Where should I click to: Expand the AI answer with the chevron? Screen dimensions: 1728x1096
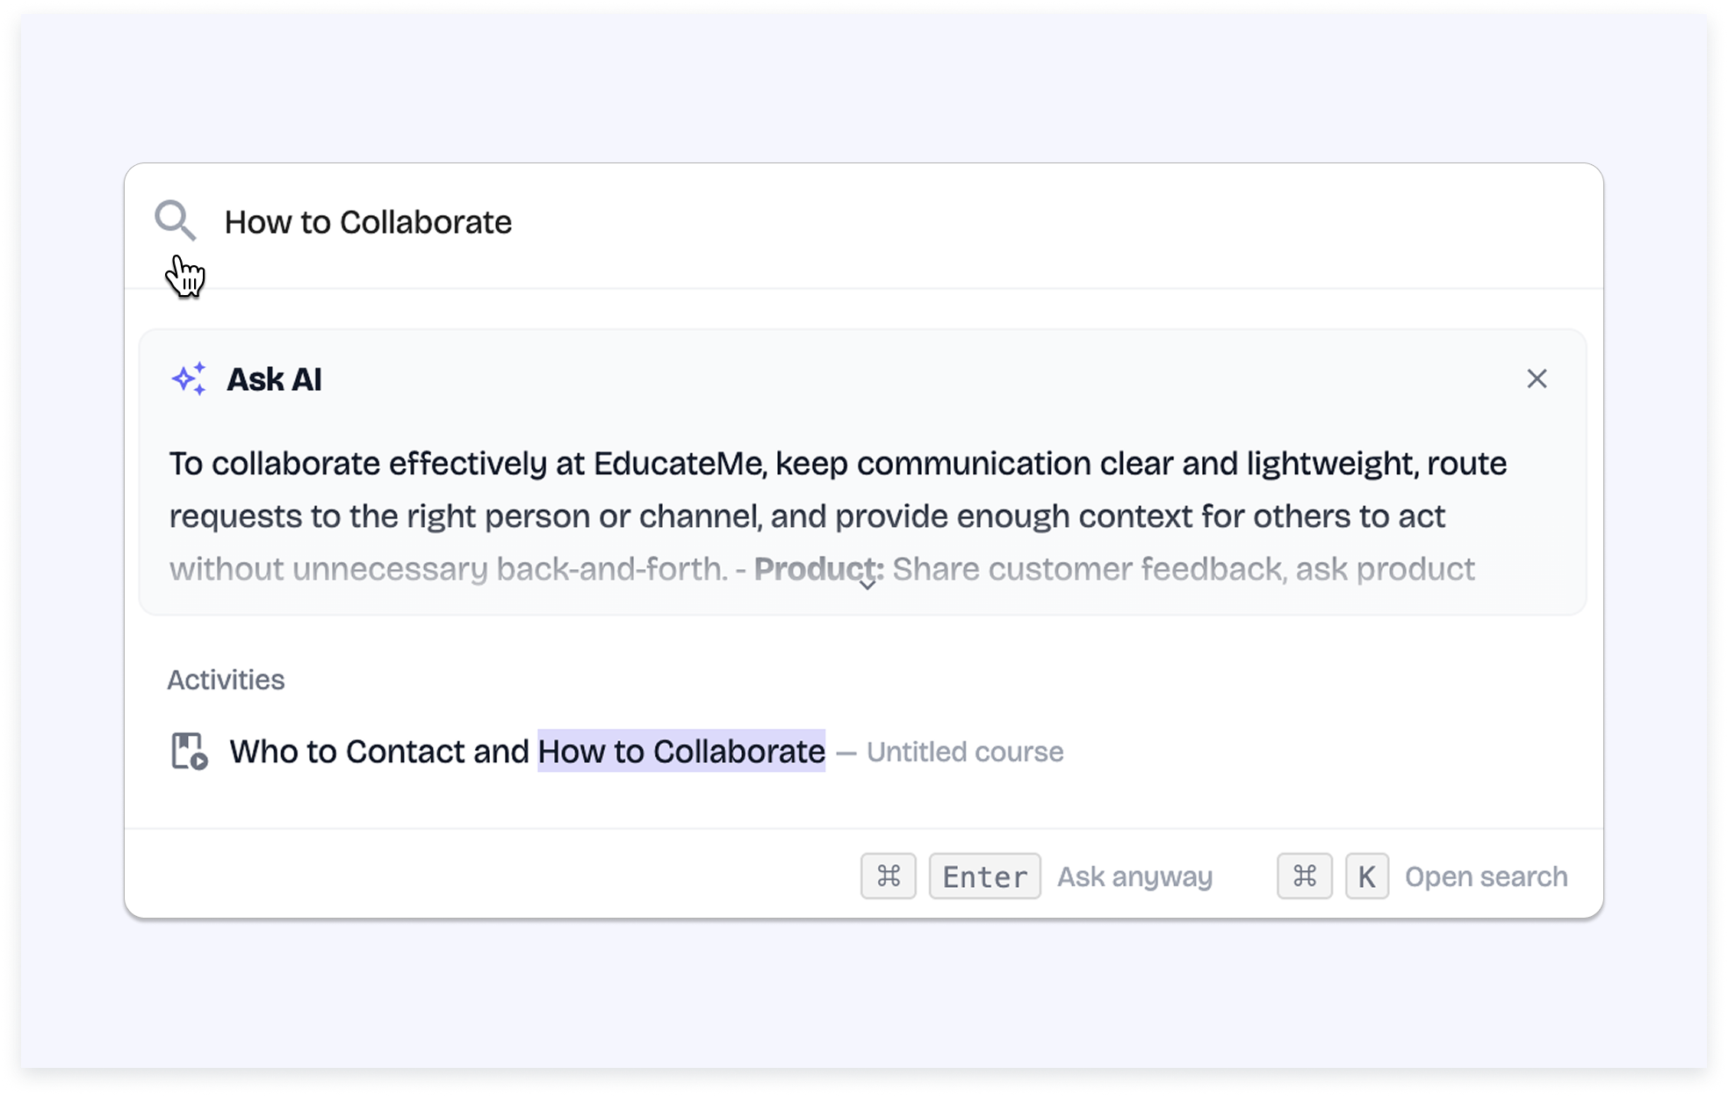[867, 585]
